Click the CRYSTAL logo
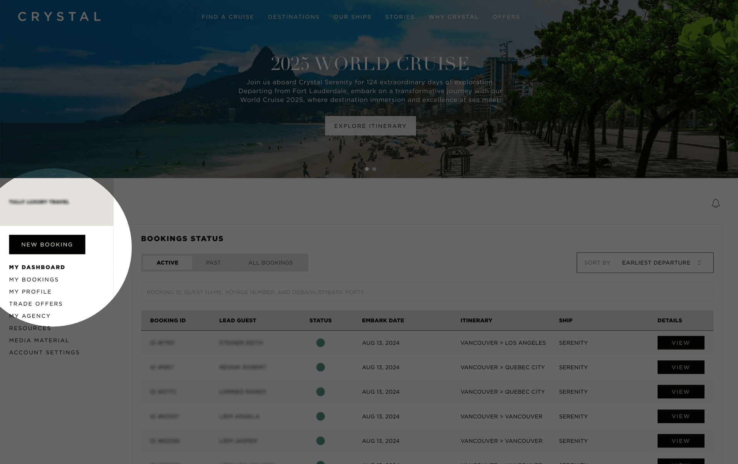The image size is (738, 464). pos(60,17)
